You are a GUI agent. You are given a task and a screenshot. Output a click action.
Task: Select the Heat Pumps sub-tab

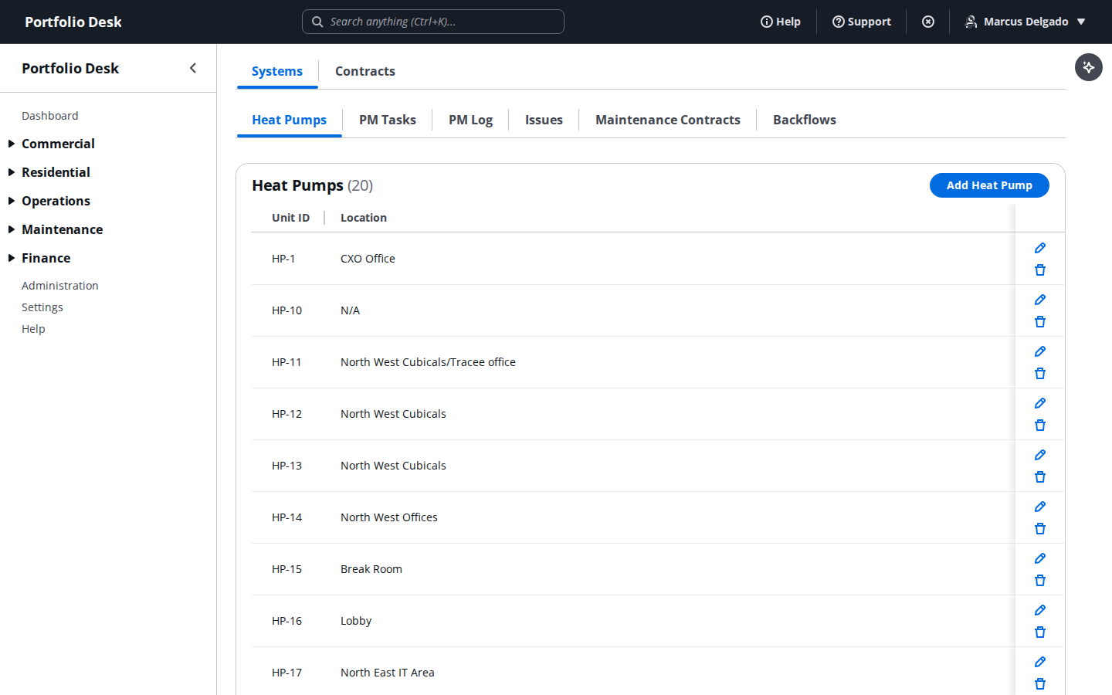pos(290,120)
